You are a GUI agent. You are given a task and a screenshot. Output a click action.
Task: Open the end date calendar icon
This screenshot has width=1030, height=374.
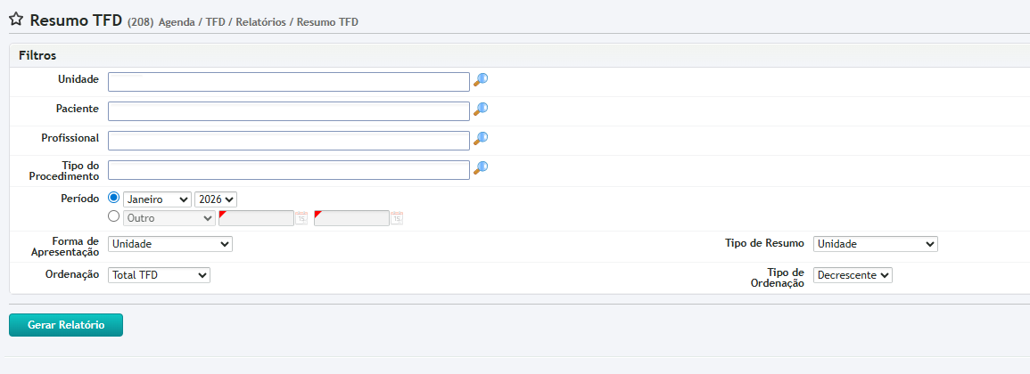397,218
